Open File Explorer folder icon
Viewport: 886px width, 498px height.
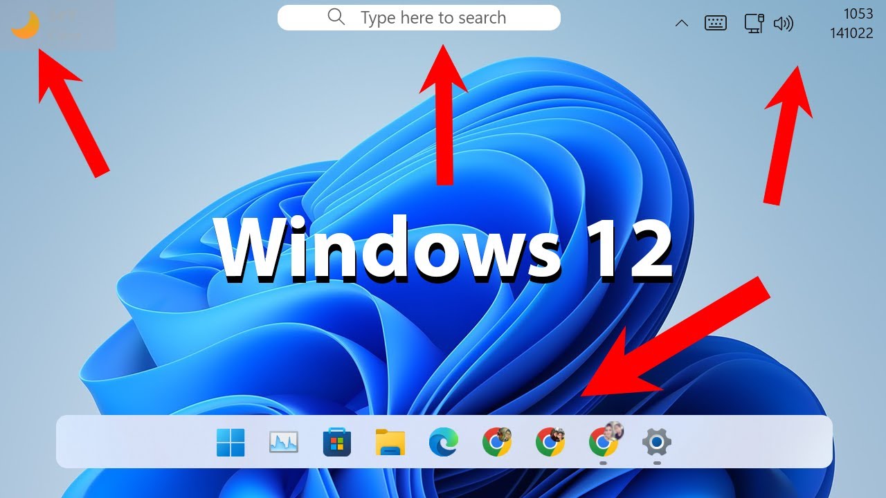coord(390,442)
